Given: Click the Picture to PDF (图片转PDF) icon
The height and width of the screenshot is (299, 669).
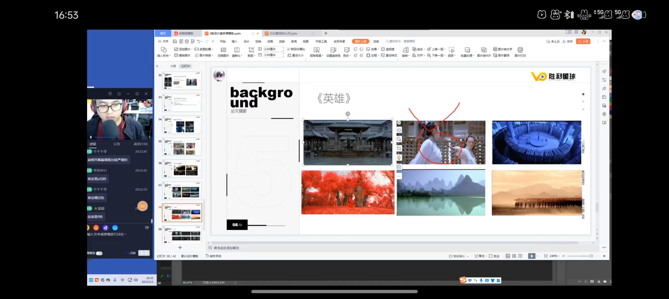Looking at the screenshot, I should point(484,50).
